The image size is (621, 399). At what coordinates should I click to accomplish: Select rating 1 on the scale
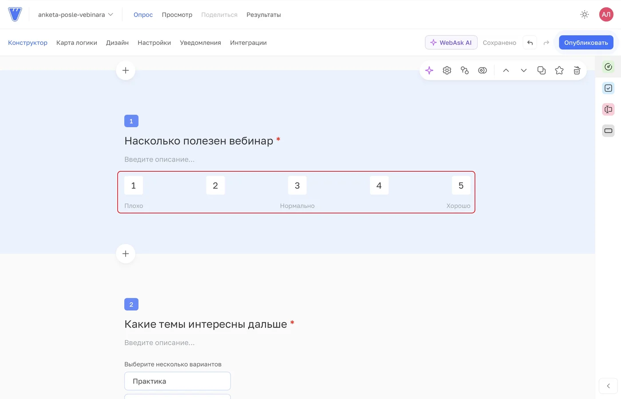(x=134, y=186)
